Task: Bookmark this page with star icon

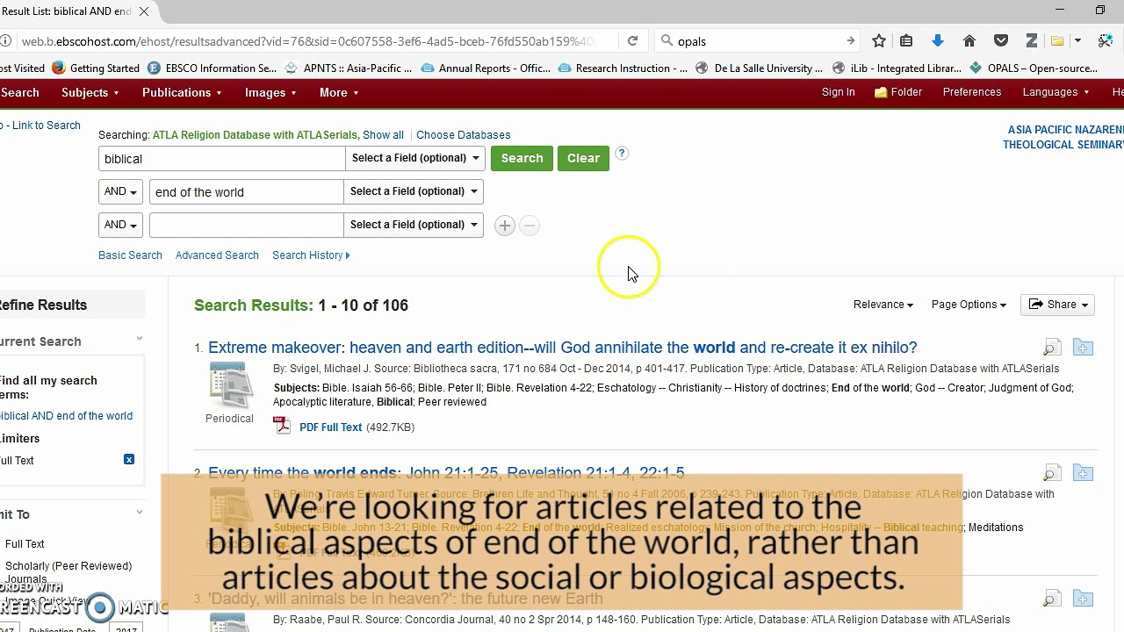Action: pyautogui.click(x=879, y=41)
